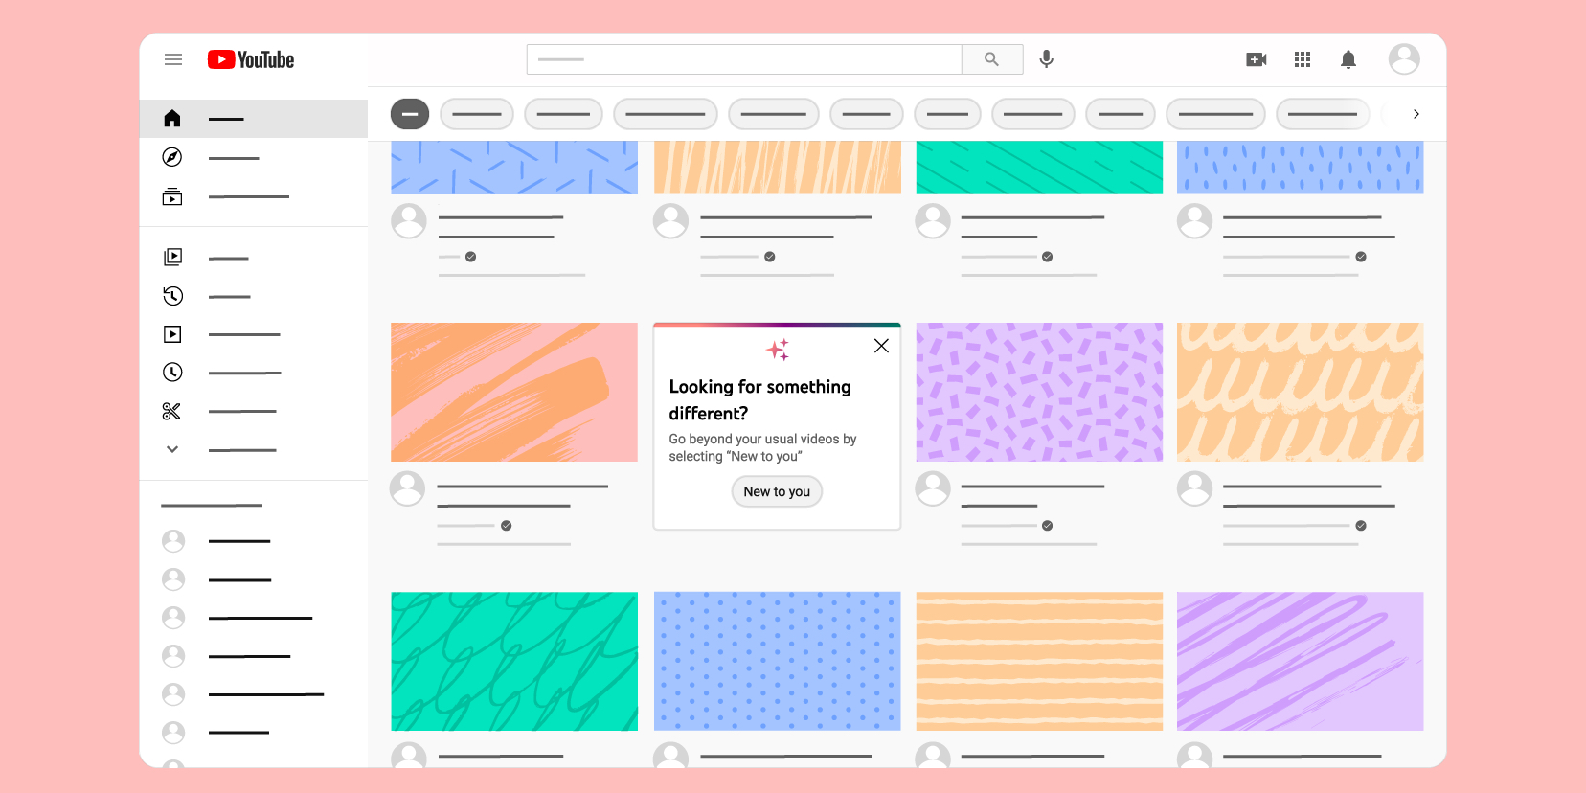Screen dimensions: 1586x793
Task: Open the Create video camera icon
Action: point(1256,59)
